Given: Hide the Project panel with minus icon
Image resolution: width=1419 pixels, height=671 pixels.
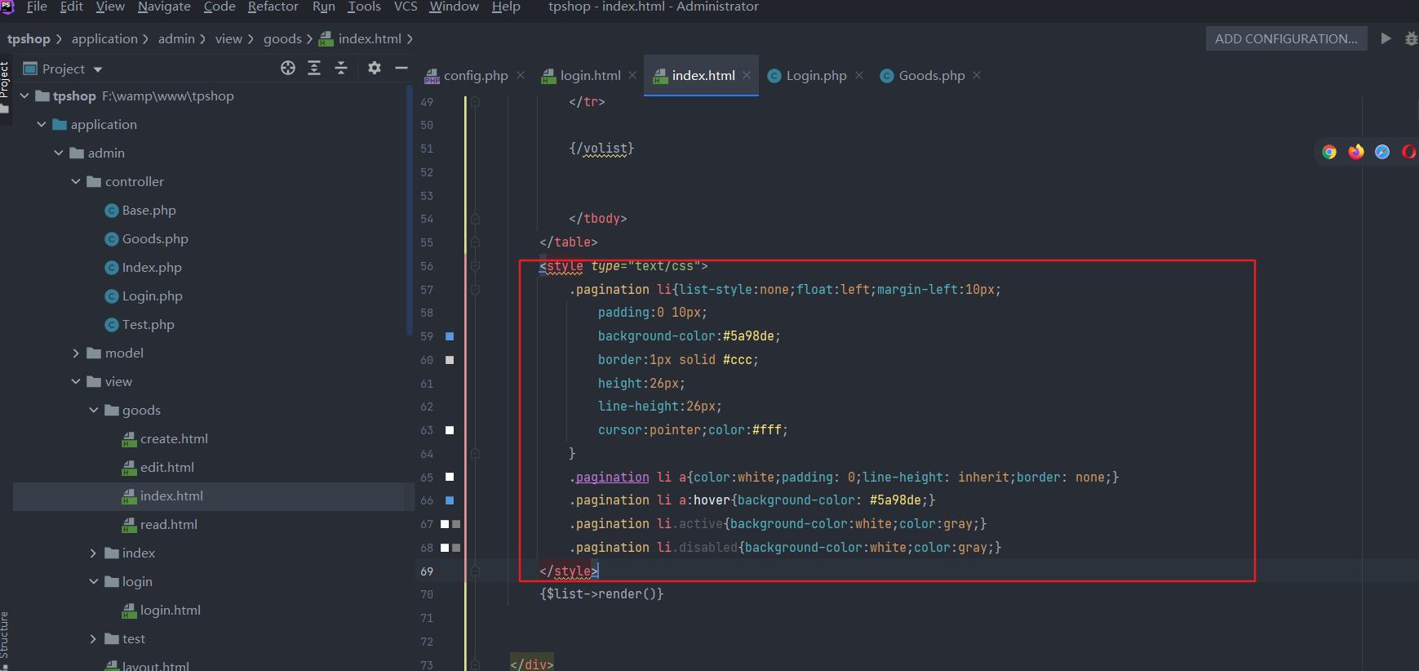Looking at the screenshot, I should (401, 69).
